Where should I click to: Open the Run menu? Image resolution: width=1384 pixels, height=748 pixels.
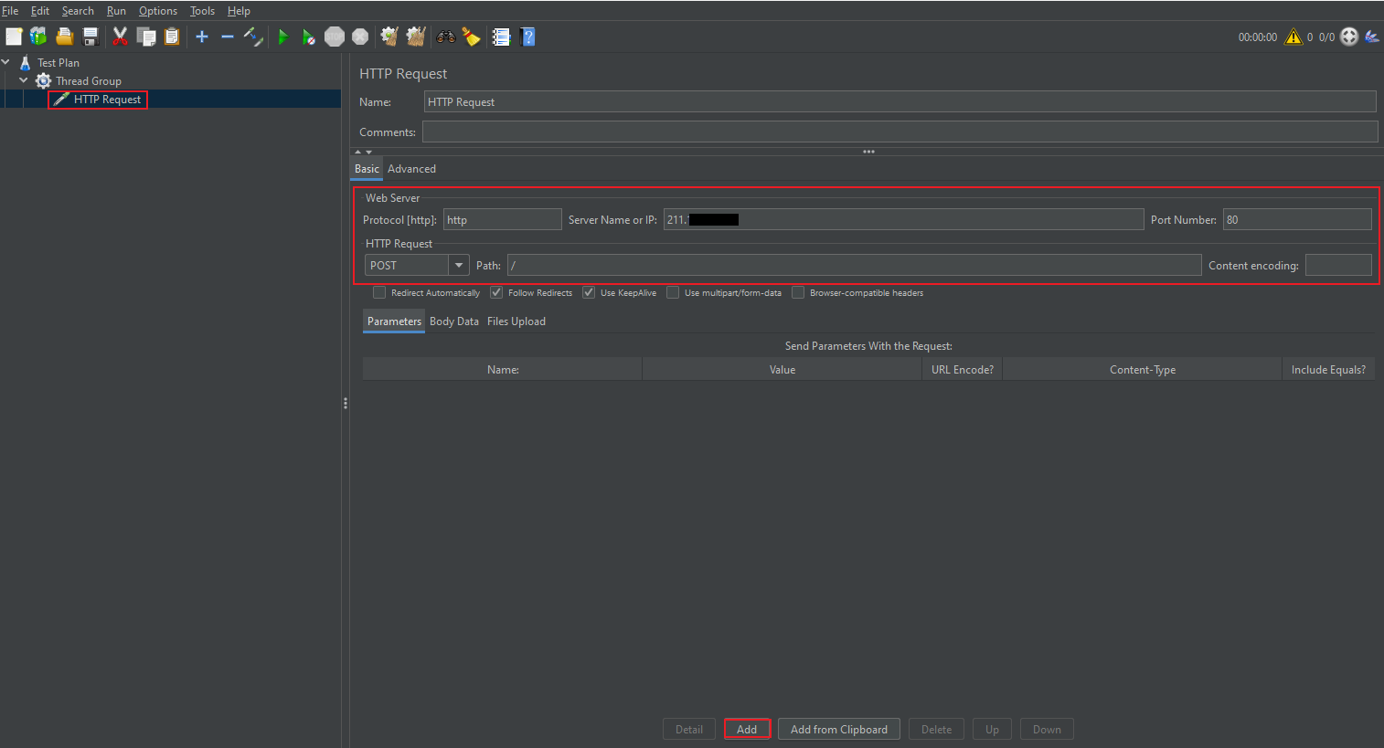116,11
